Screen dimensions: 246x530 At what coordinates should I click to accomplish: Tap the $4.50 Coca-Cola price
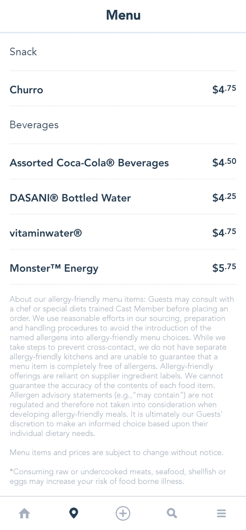224,162
